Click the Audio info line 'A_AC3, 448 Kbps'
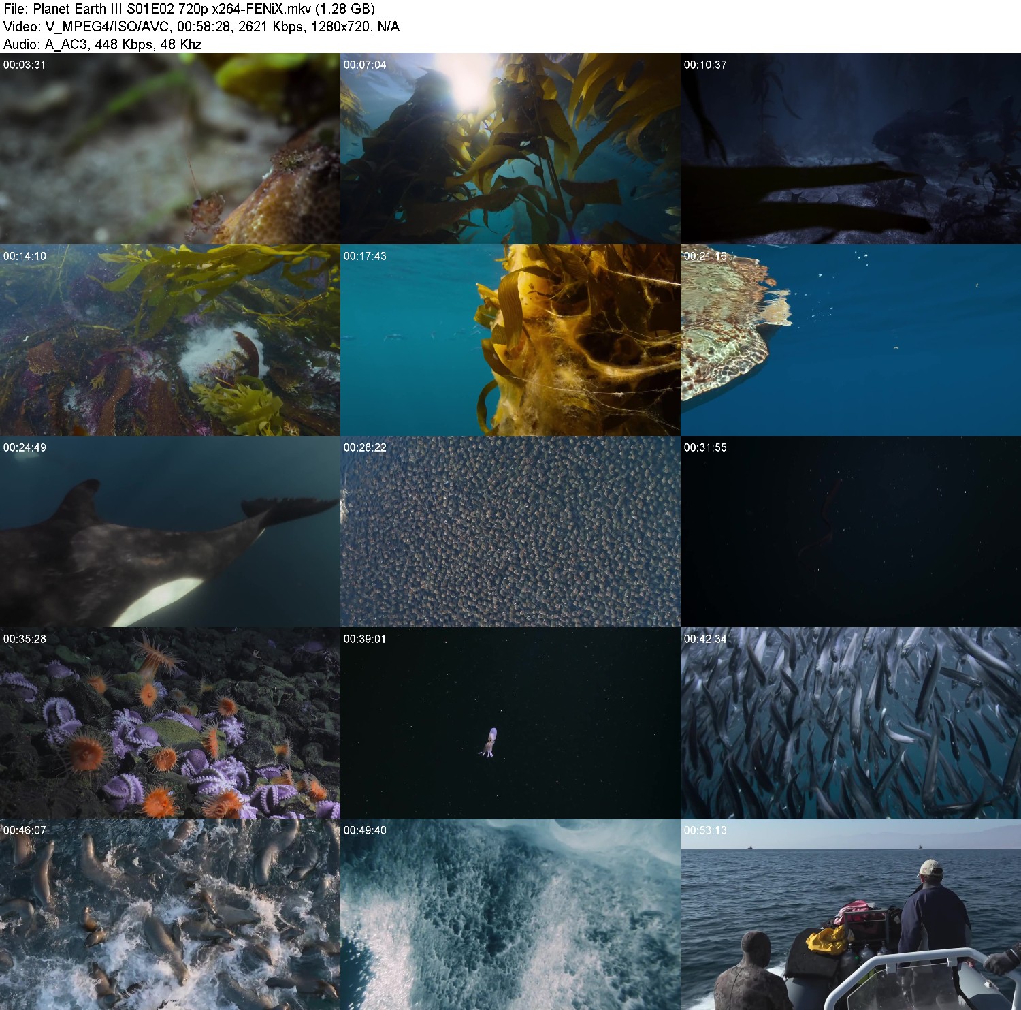Image resolution: width=1021 pixels, height=1010 pixels. tap(103, 44)
